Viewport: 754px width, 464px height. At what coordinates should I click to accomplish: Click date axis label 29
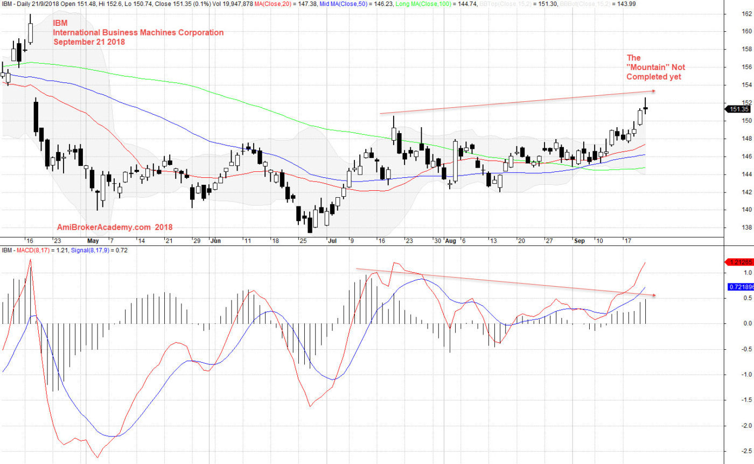197,241
